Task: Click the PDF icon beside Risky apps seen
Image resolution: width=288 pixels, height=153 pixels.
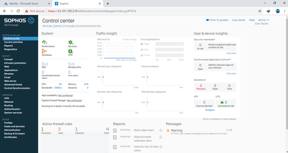Action: [115, 131]
